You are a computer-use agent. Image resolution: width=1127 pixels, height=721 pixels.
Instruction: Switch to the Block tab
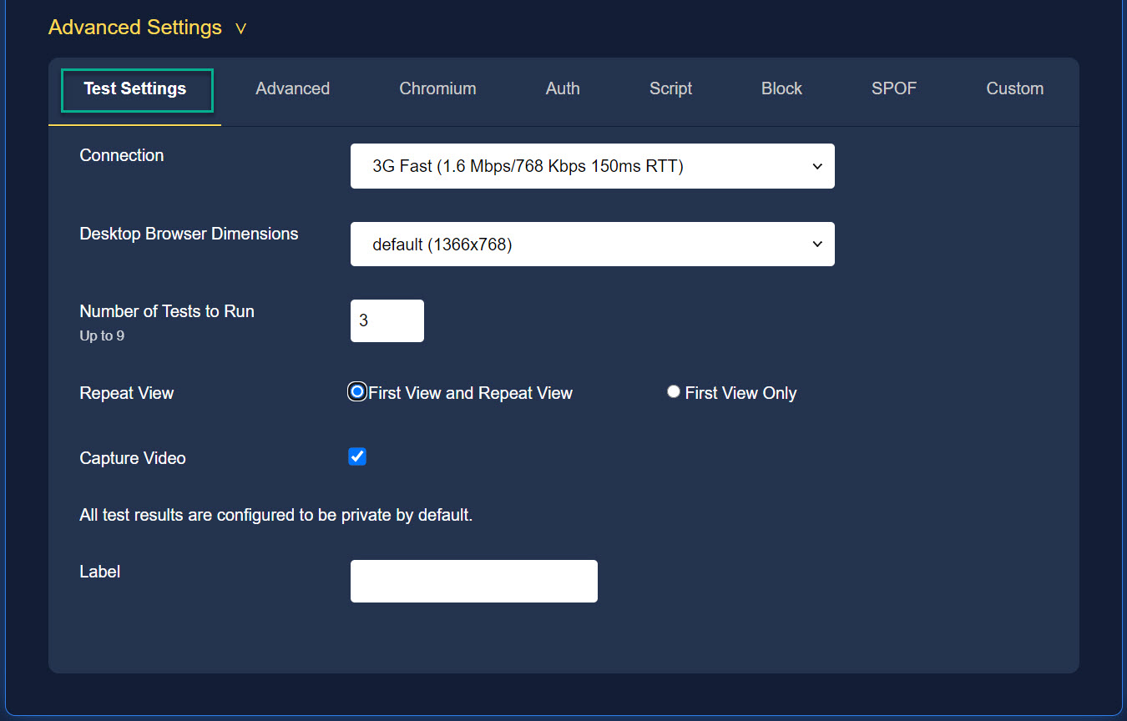[x=781, y=88]
